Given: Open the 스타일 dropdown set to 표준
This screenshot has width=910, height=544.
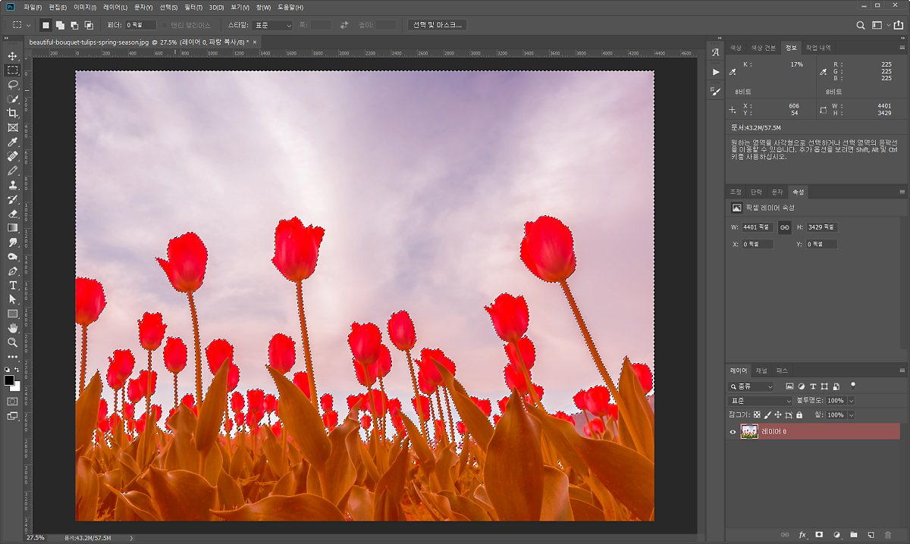Looking at the screenshot, I should click(273, 25).
